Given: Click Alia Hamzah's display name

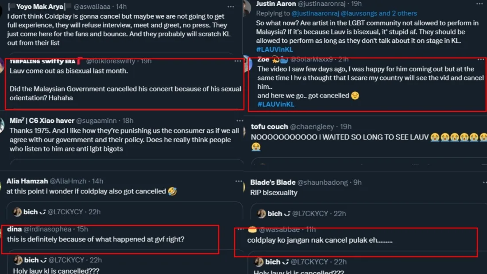Looking at the screenshot, I should tap(27, 181).
